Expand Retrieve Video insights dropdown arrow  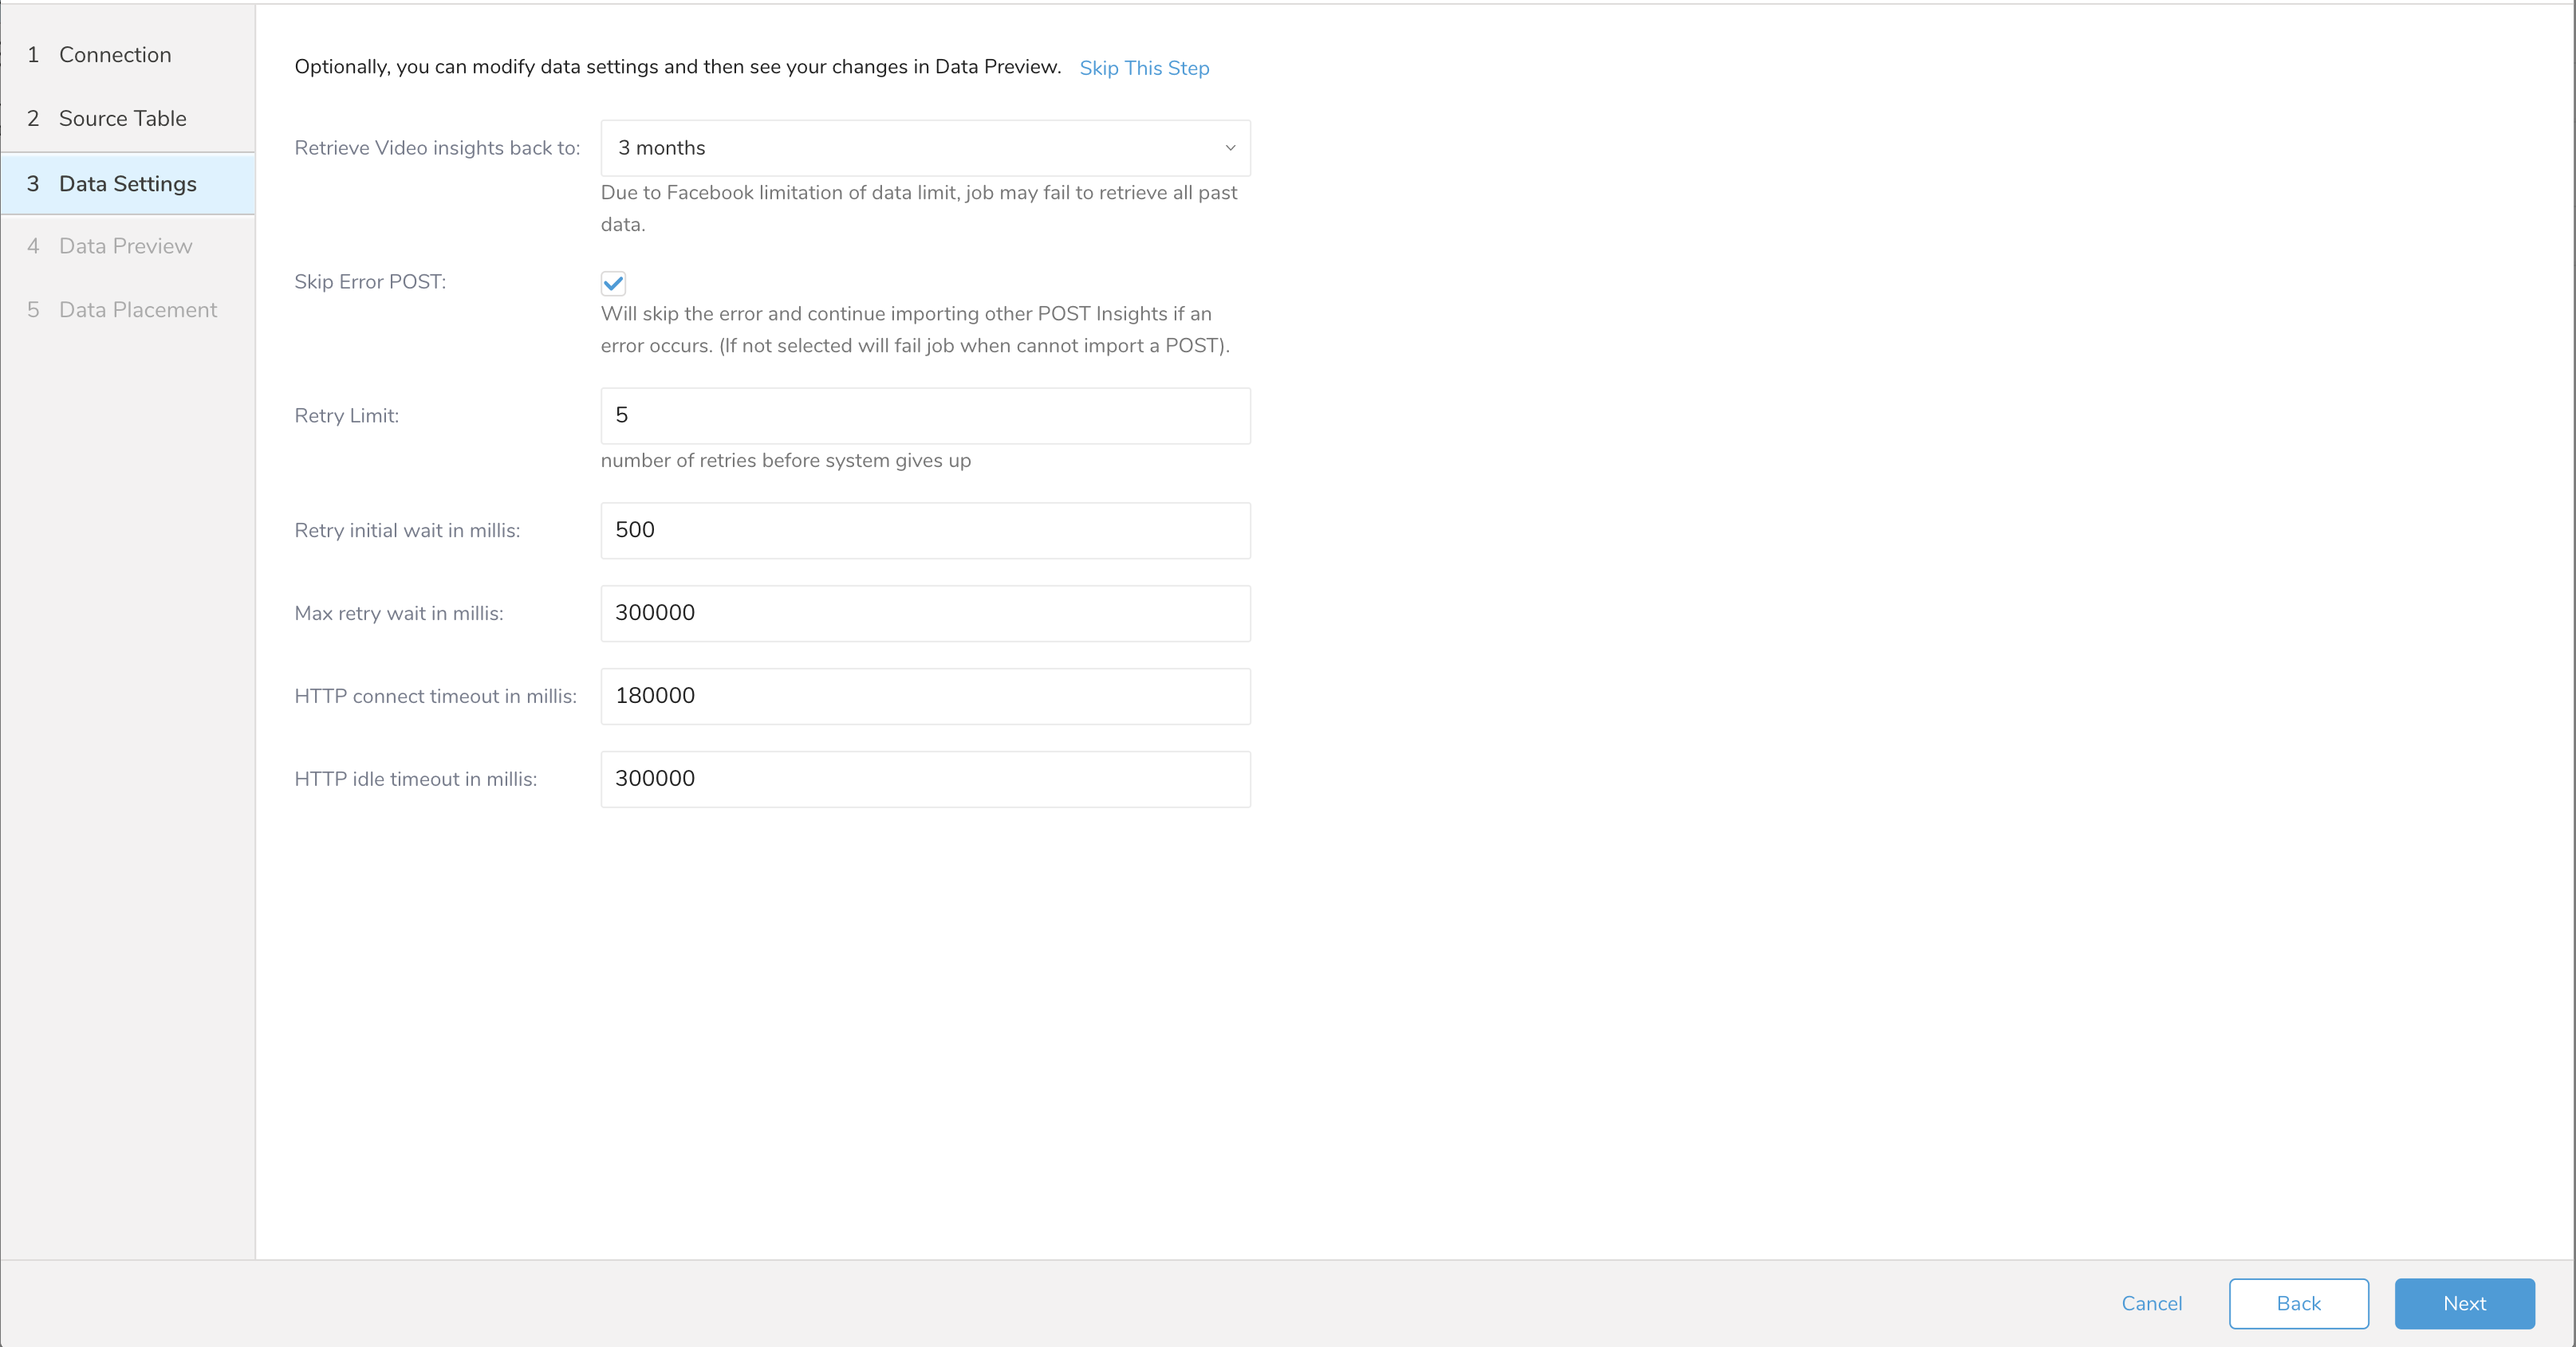1230,148
